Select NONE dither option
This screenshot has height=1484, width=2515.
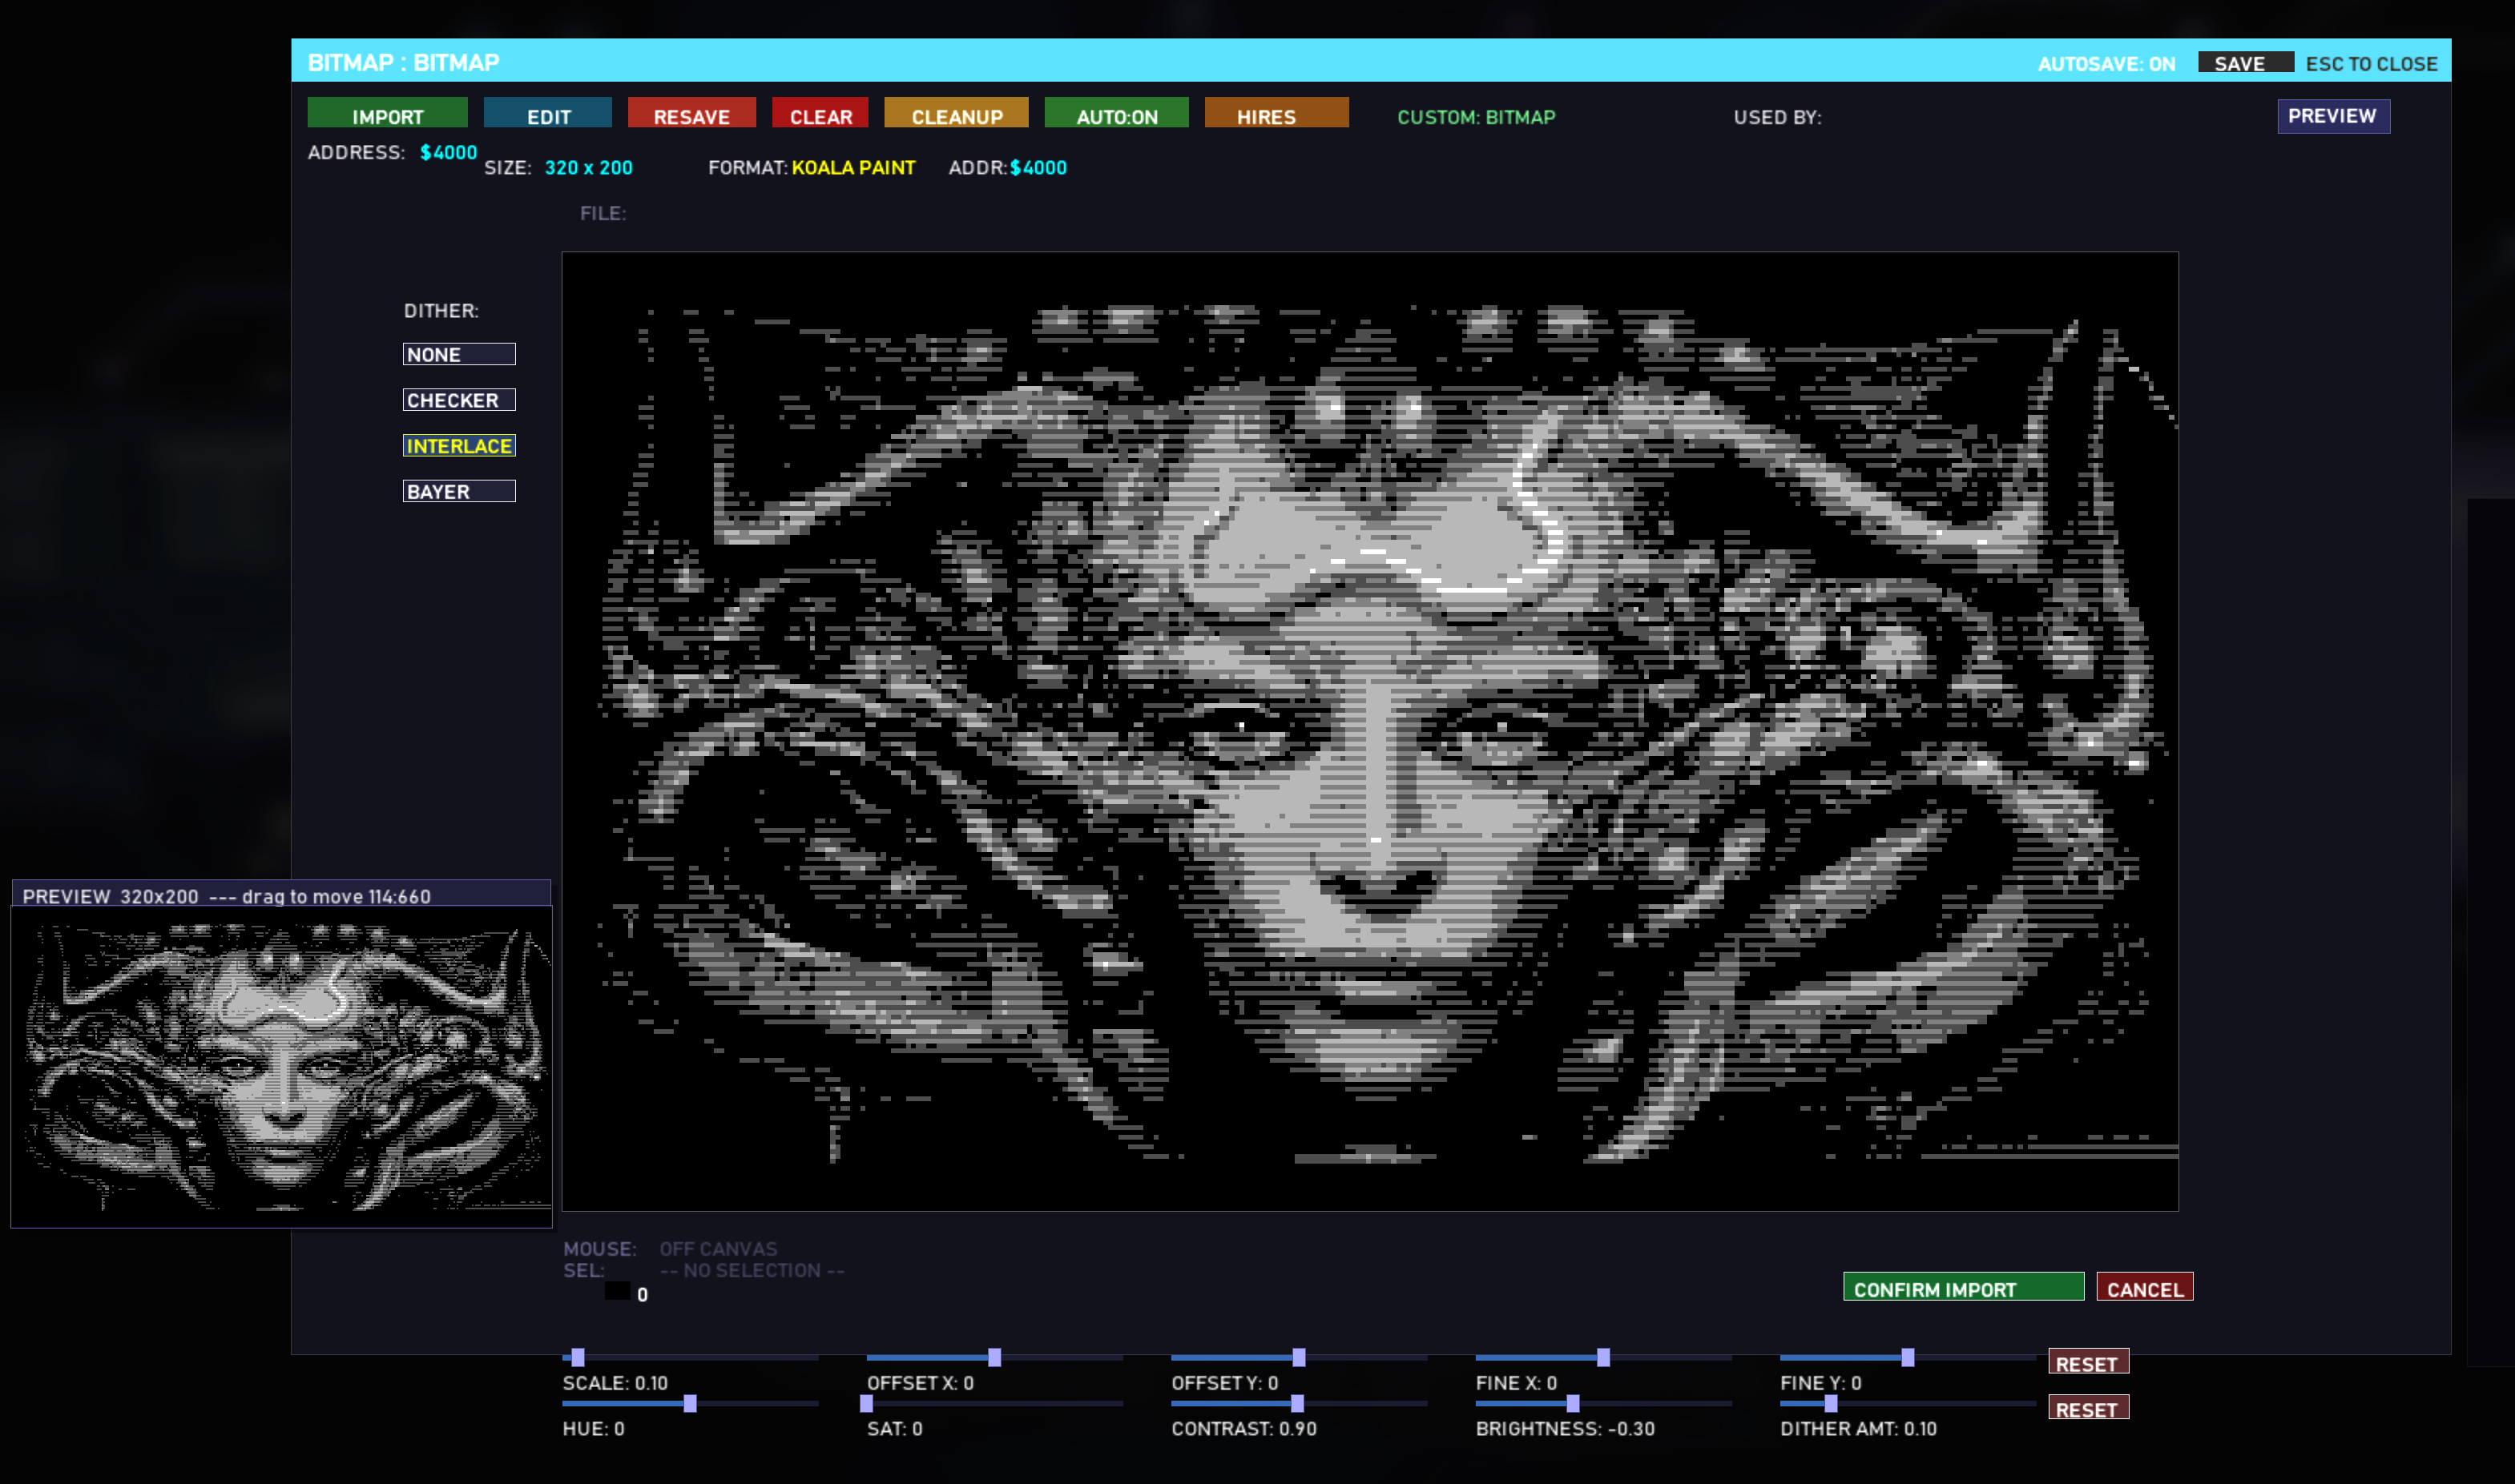pos(459,354)
